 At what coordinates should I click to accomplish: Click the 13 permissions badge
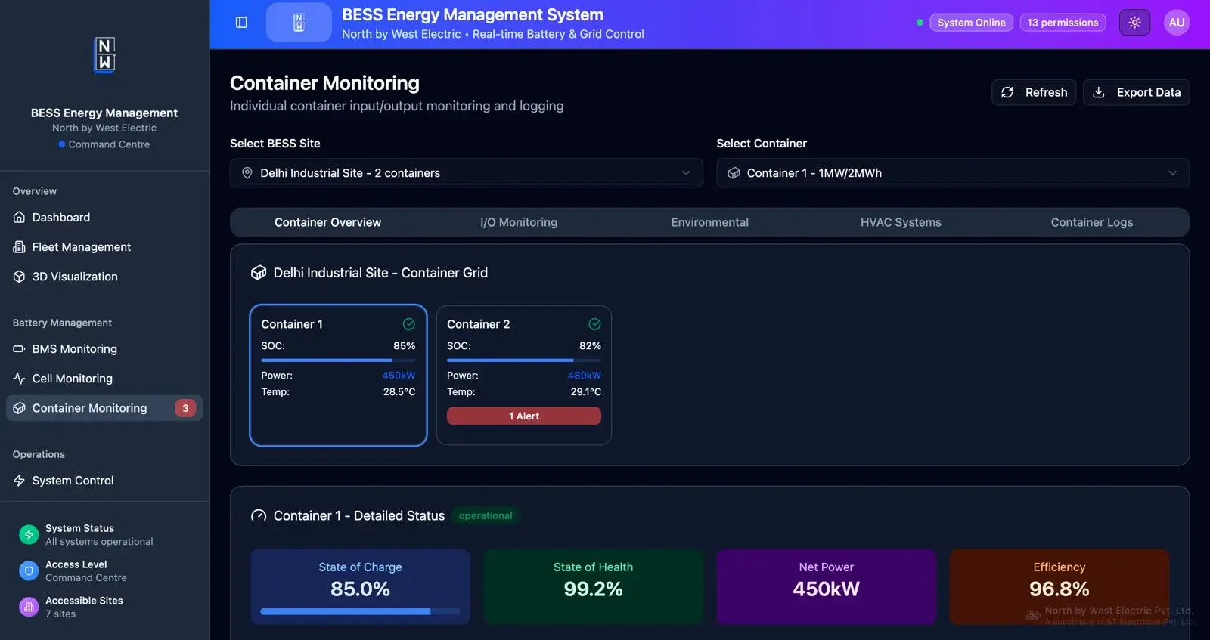pyautogui.click(x=1063, y=23)
